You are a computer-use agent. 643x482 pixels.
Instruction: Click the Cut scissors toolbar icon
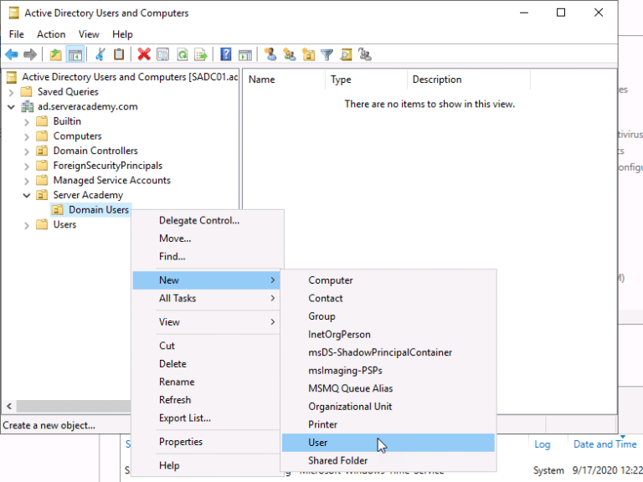coord(100,54)
